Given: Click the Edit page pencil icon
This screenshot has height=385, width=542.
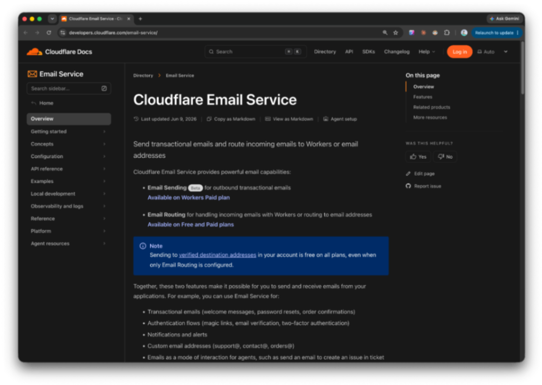Looking at the screenshot, I should pyautogui.click(x=408, y=174).
